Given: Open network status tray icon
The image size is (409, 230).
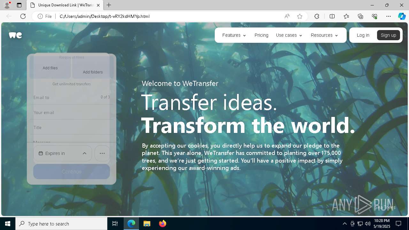Looking at the screenshot, I should click(x=360, y=224).
